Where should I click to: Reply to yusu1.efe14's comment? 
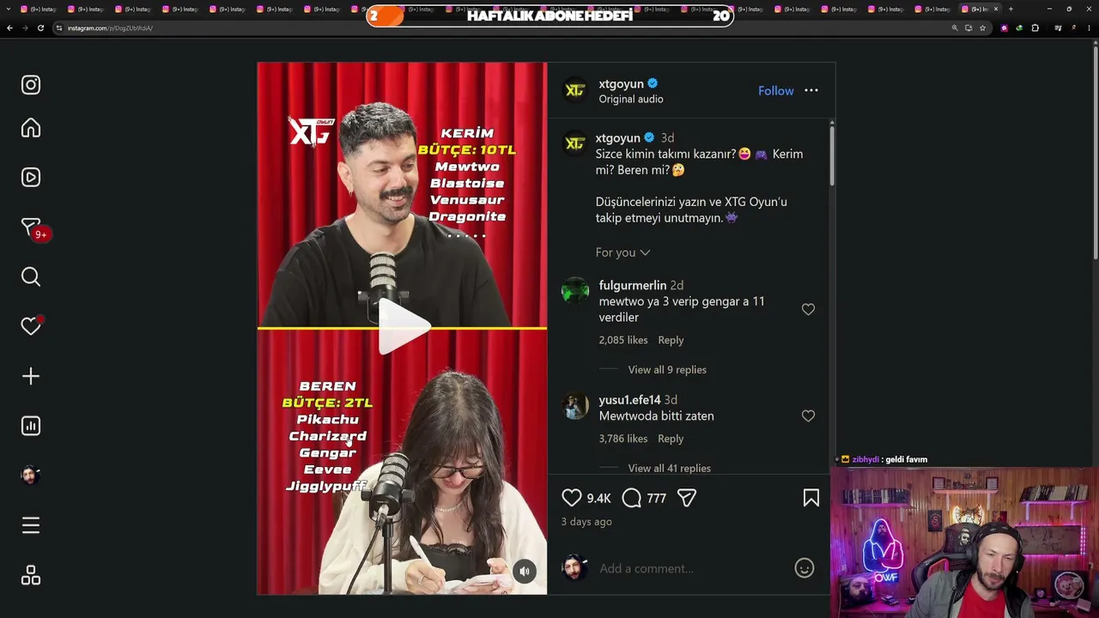671,439
